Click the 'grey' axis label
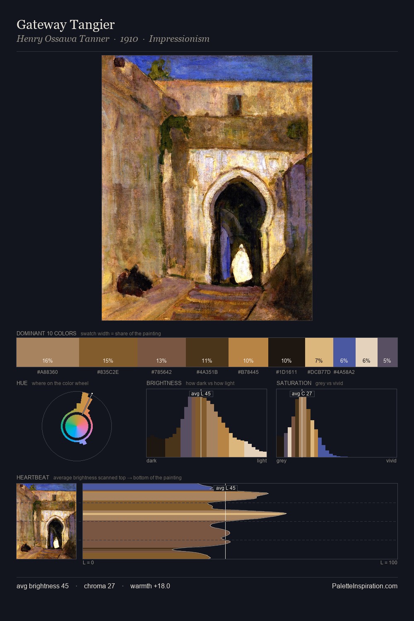The width and height of the screenshot is (414, 621). pos(282,461)
